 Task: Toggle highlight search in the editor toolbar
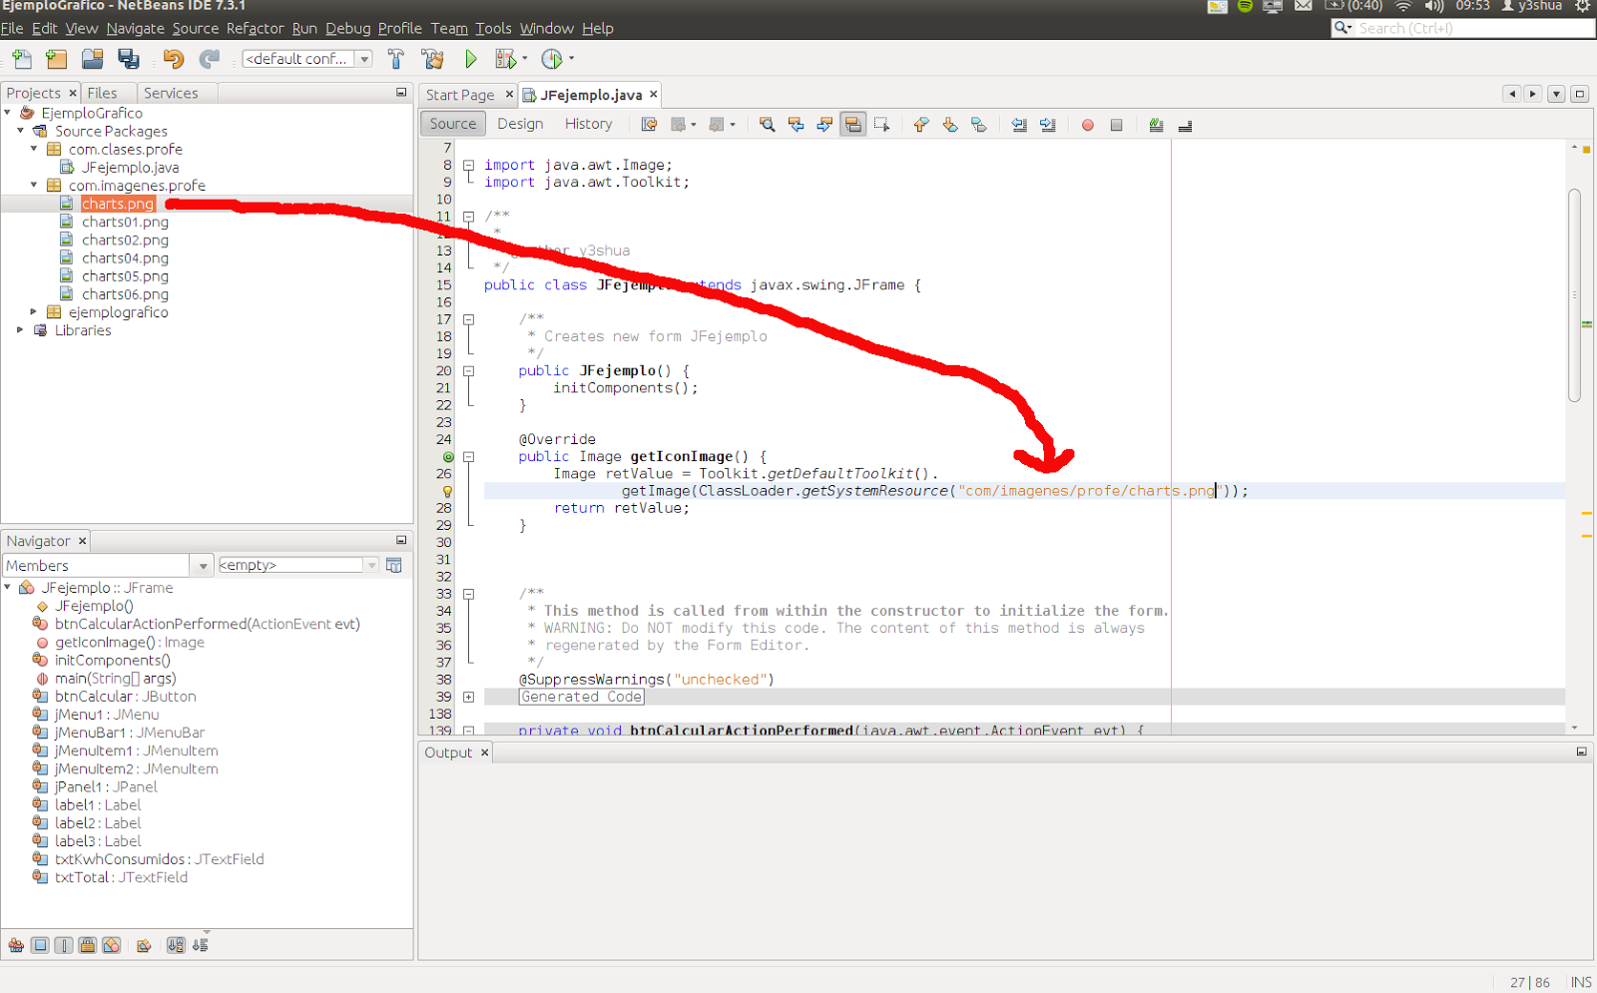(x=853, y=124)
